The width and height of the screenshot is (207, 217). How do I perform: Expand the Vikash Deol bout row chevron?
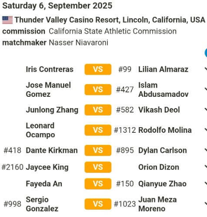(x=206, y=110)
